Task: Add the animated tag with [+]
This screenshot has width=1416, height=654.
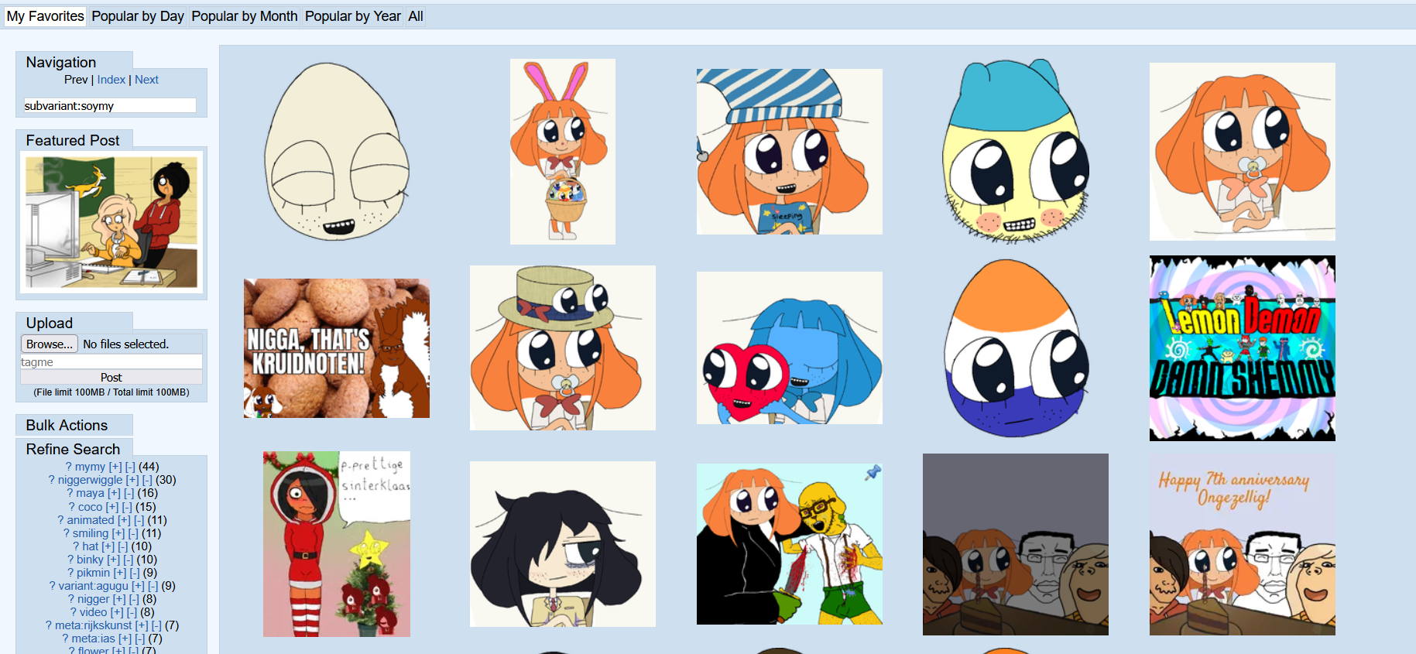Action: tap(124, 520)
